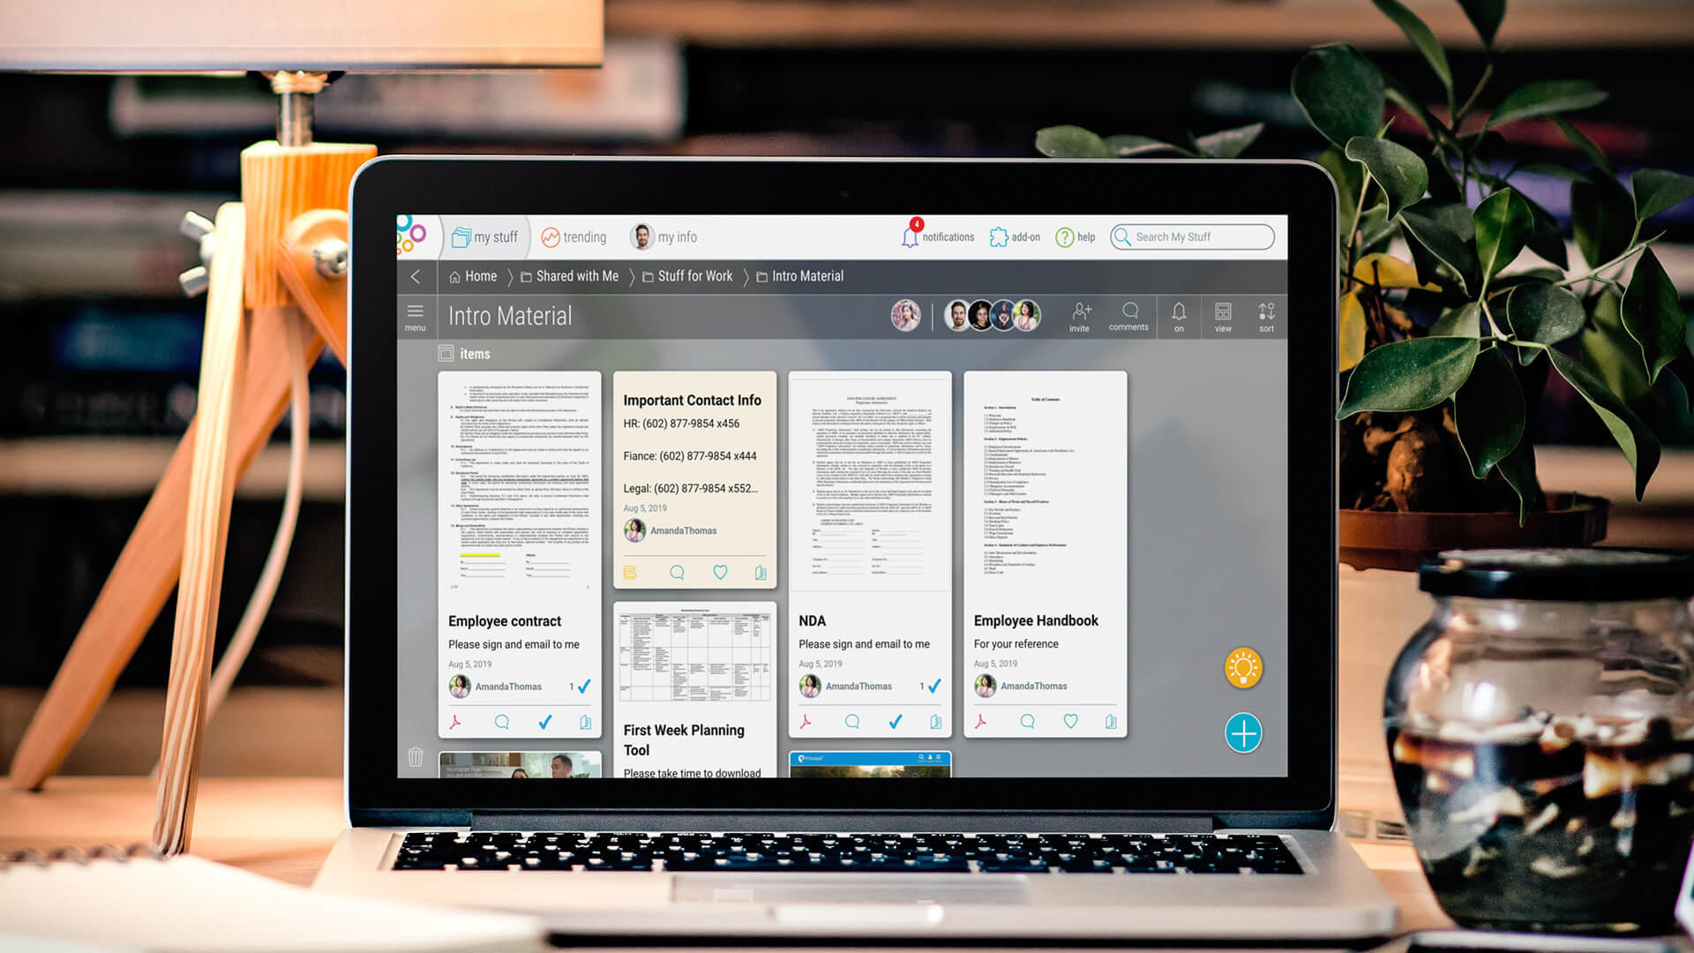Toggle checkmark on NDA document
The image size is (1694, 953).
(x=895, y=722)
